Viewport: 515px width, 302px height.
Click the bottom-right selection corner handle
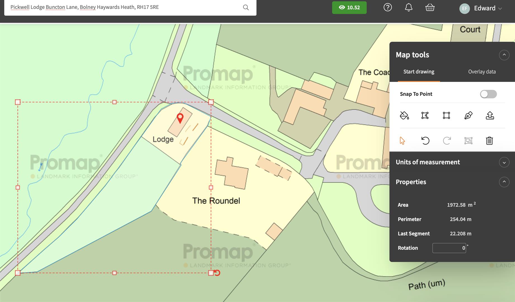click(x=211, y=273)
